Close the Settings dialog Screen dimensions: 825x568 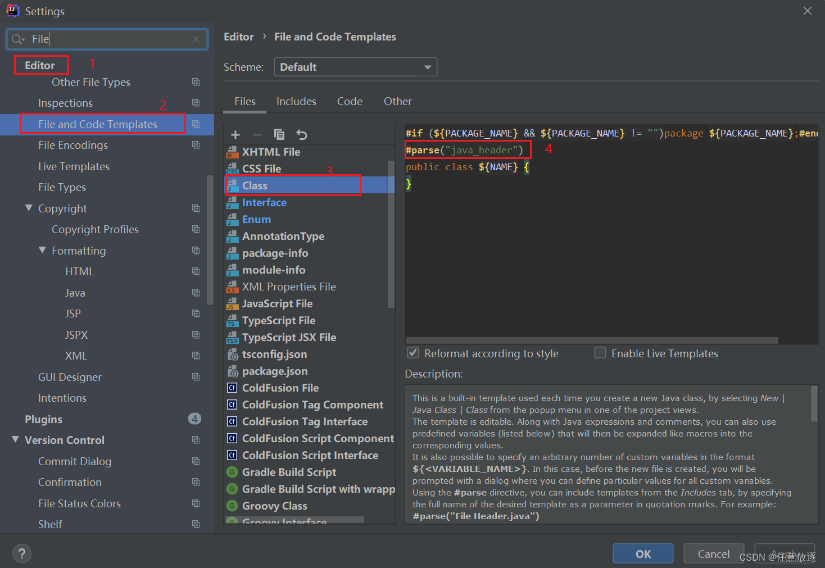point(808,11)
